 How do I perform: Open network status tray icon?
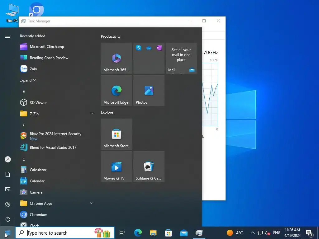tap(260, 233)
